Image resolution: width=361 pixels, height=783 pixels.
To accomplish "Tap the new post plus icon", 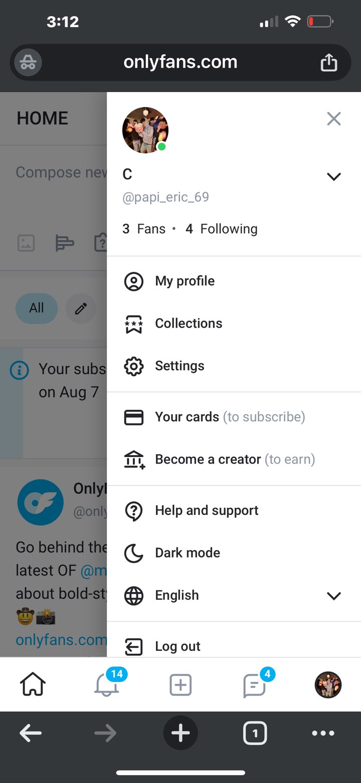I will (x=180, y=685).
